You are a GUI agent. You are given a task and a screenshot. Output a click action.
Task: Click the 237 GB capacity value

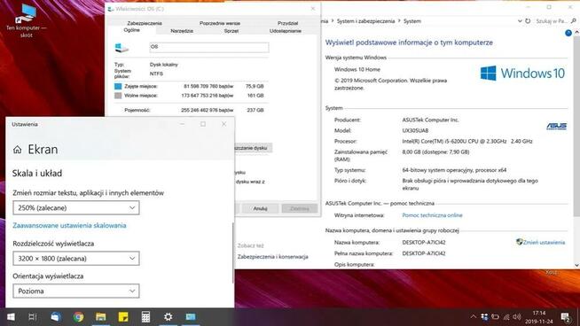point(255,110)
